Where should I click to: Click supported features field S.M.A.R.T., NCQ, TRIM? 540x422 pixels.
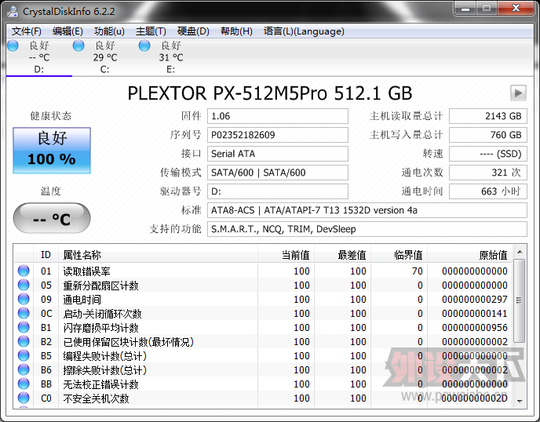coord(367,229)
